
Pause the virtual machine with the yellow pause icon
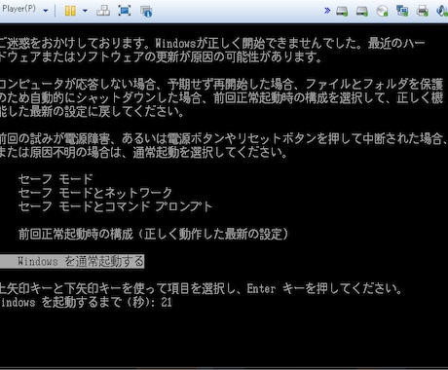70,11
